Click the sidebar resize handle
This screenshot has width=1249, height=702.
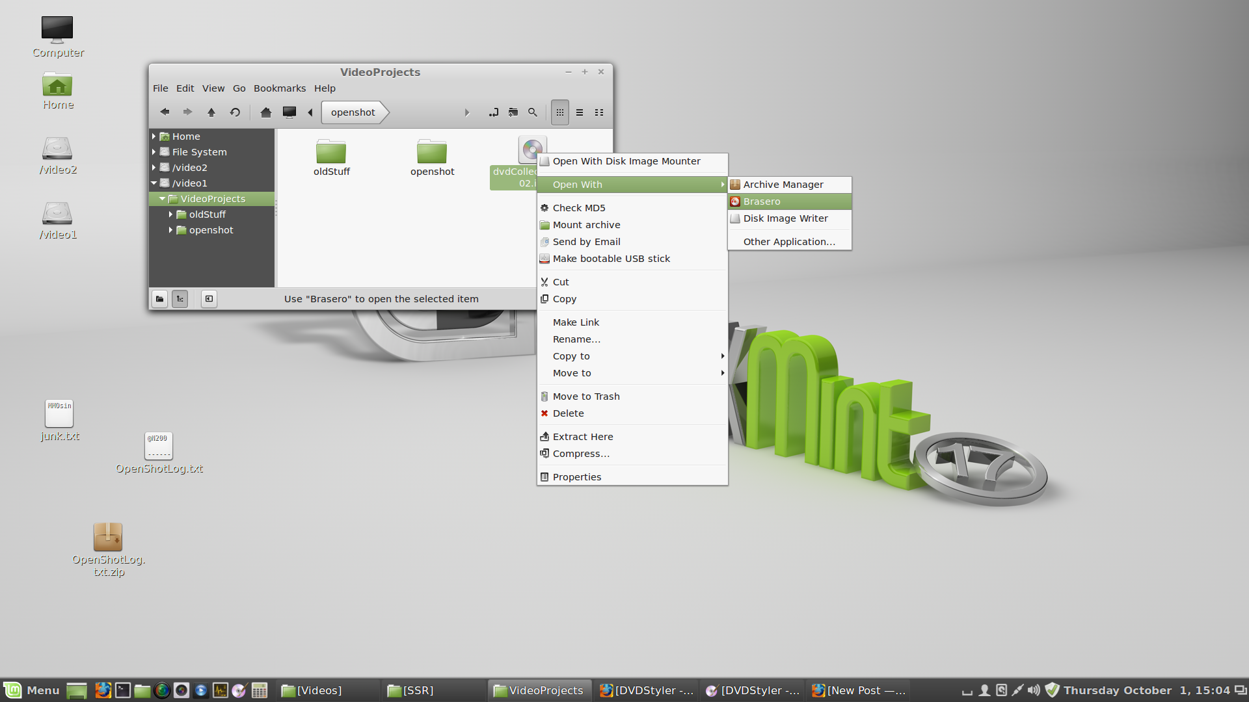coord(276,208)
